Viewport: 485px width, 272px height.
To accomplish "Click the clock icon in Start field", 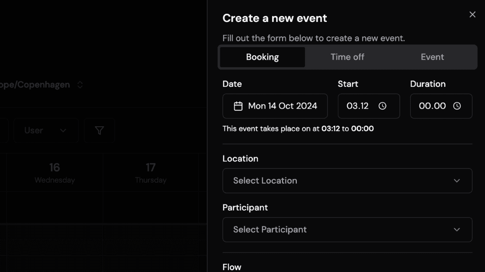I will pos(382,106).
